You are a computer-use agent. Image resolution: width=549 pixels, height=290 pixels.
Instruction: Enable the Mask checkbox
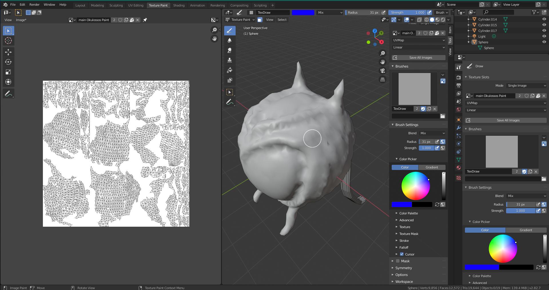coord(398,261)
